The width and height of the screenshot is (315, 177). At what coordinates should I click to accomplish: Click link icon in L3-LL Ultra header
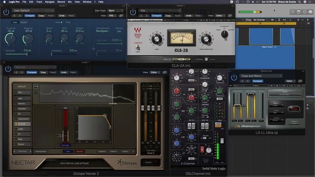(300, 81)
